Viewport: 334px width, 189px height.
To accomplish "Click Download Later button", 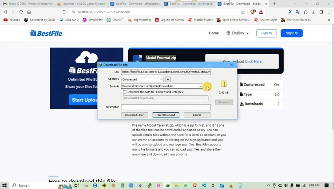I will tap(134, 115).
